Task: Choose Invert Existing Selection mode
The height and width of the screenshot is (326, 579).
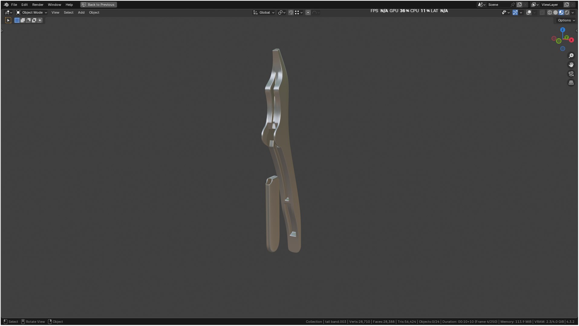Action: tap(34, 20)
